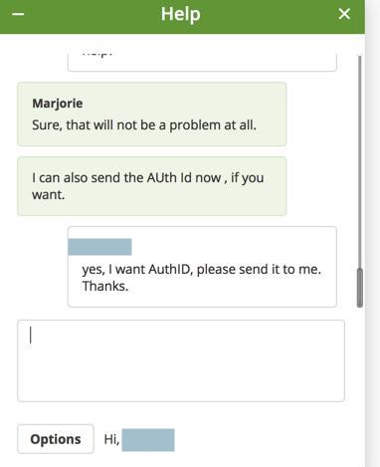This screenshot has height=467, width=380.
Task: Click the word 'Thanks.' in the reply
Action: click(x=105, y=286)
